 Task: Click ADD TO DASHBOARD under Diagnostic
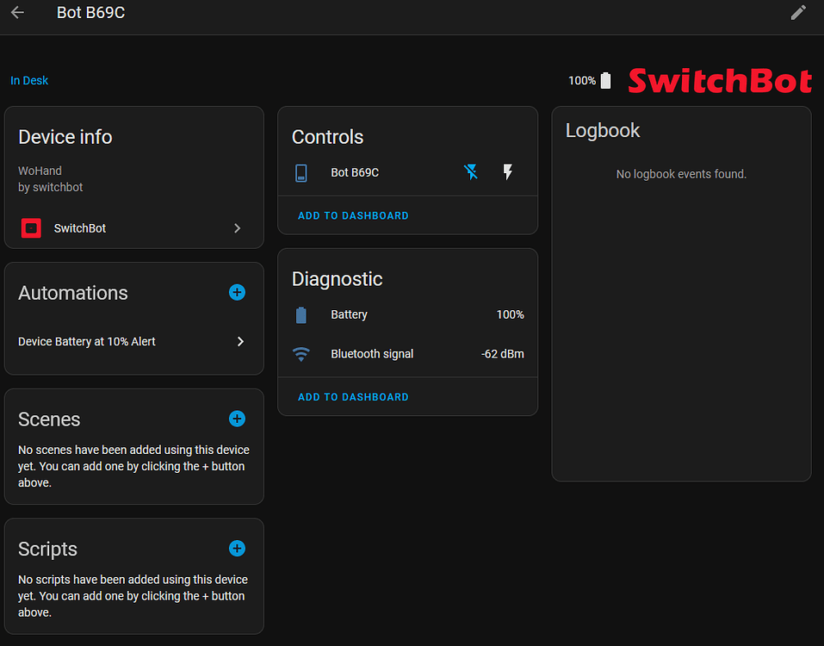(x=353, y=396)
